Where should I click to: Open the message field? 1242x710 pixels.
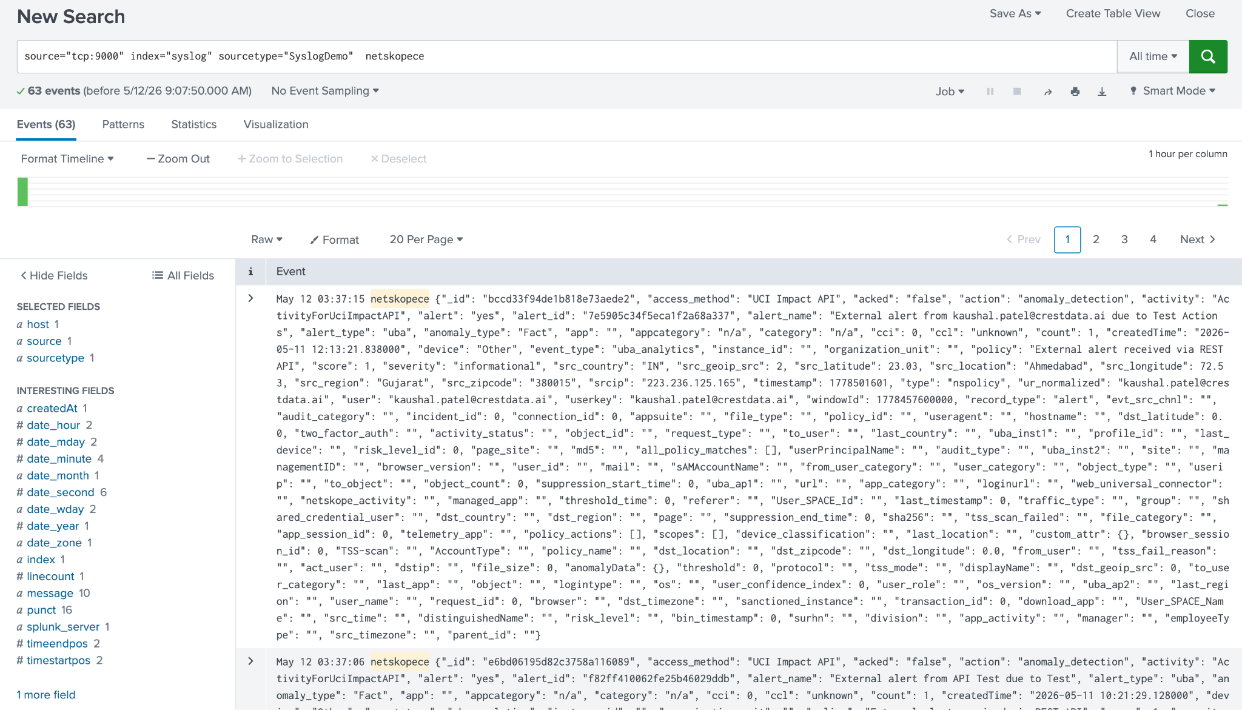tap(50, 594)
